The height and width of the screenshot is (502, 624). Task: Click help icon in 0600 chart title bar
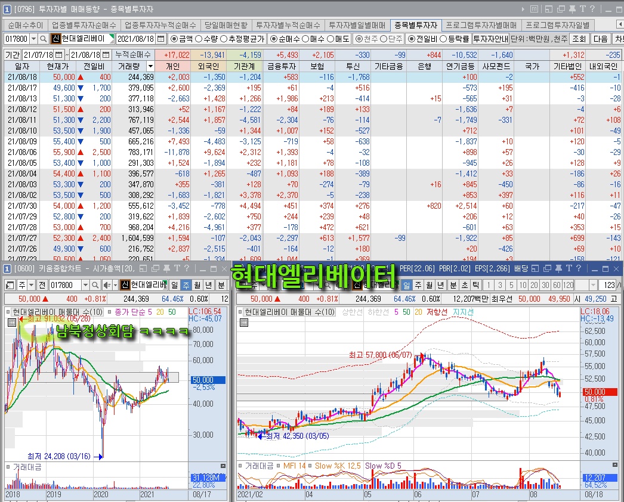point(186,269)
